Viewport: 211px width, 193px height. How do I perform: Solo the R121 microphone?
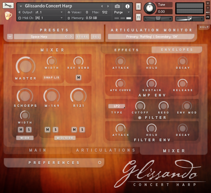(82, 130)
